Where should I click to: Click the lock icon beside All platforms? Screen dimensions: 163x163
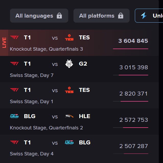pos(121,16)
